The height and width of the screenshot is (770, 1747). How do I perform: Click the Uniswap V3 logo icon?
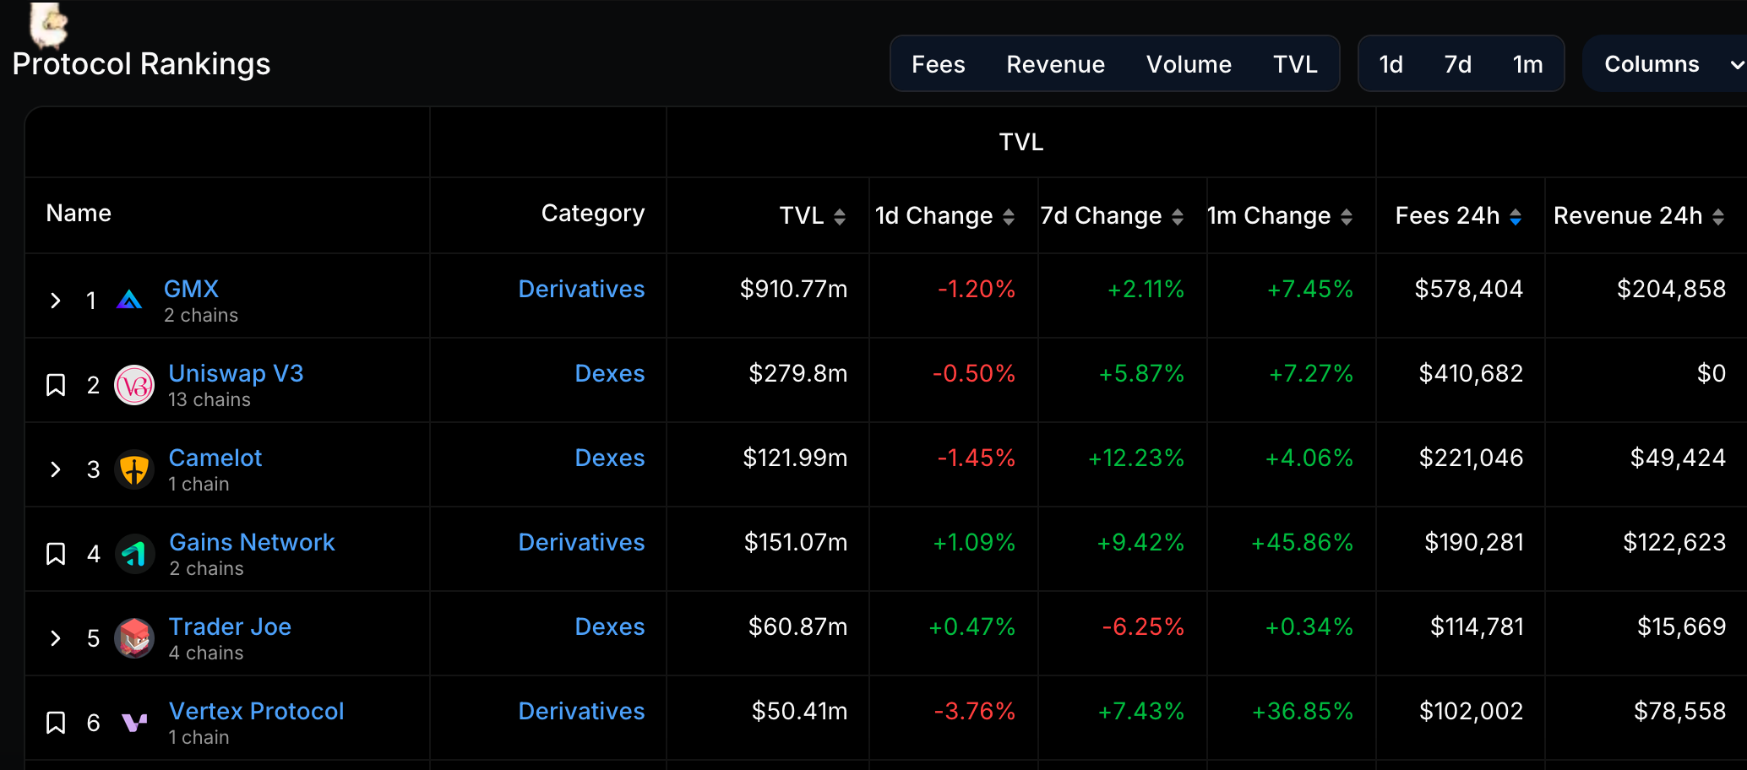(134, 385)
